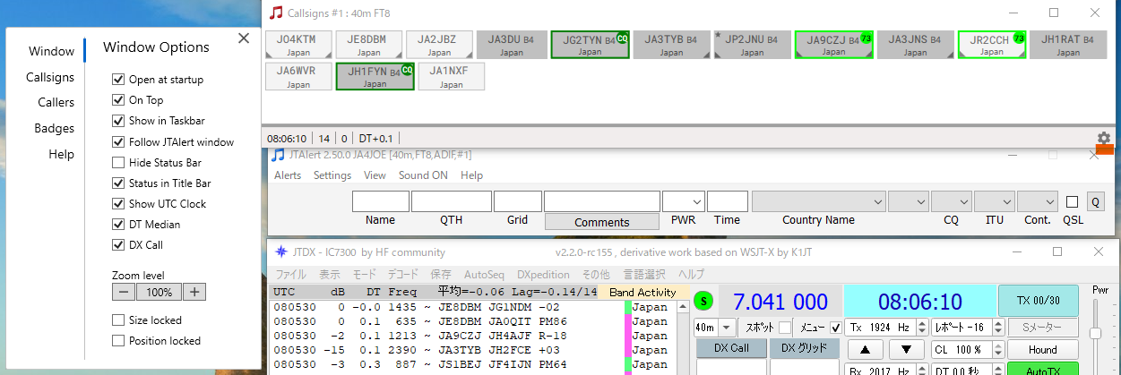This screenshot has width=1121, height=375.
Task: Toggle Show UTC Clock checkbox
Action: point(118,203)
